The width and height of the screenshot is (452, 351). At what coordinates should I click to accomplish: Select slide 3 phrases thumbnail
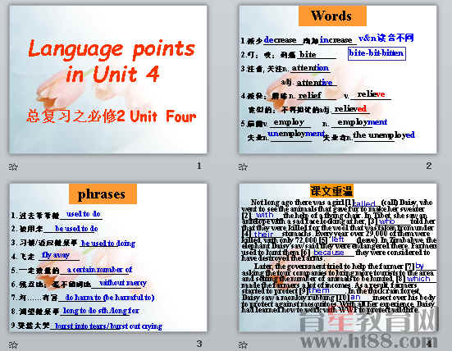[x=108, y=258]
